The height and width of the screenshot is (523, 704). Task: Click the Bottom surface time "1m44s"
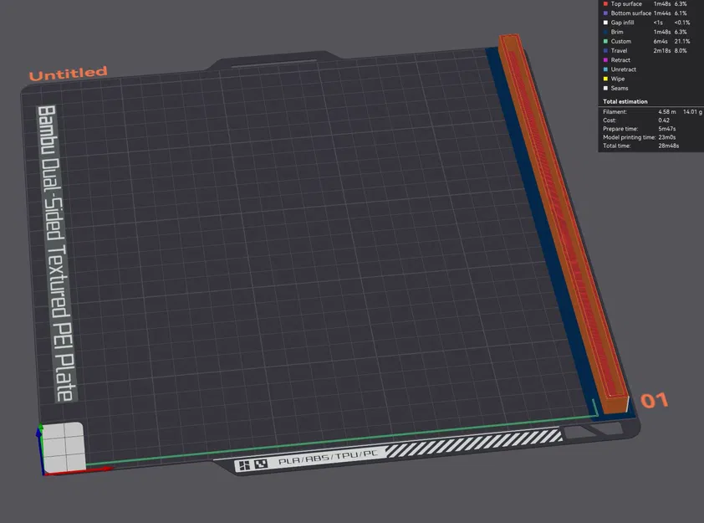[662, 13]
